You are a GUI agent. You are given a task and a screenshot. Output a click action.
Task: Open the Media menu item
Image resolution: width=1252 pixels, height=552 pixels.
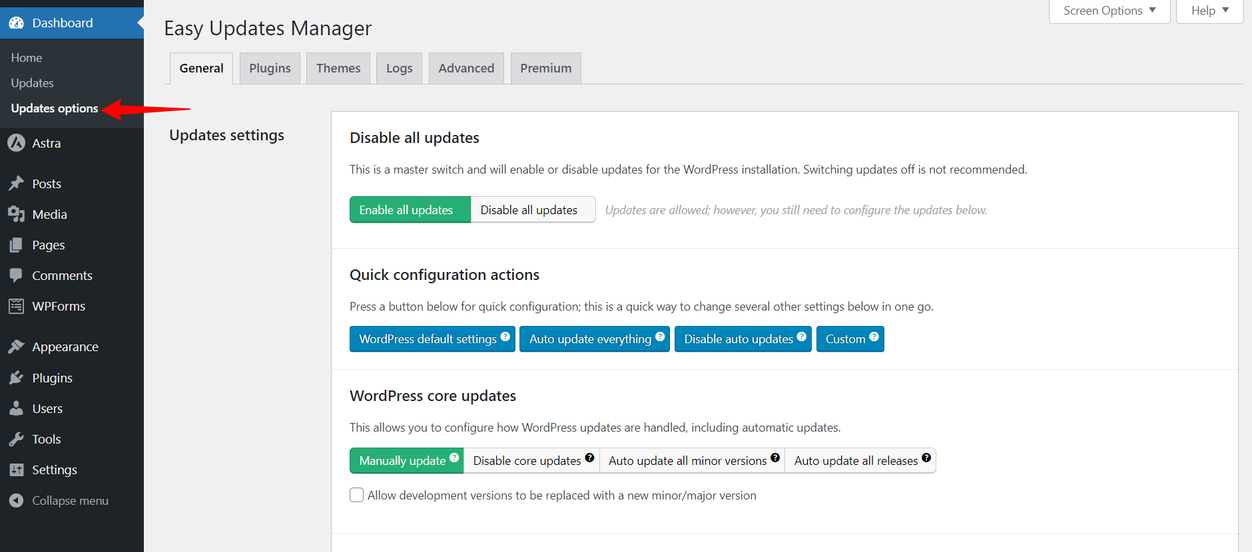click(x=72, y=214)
